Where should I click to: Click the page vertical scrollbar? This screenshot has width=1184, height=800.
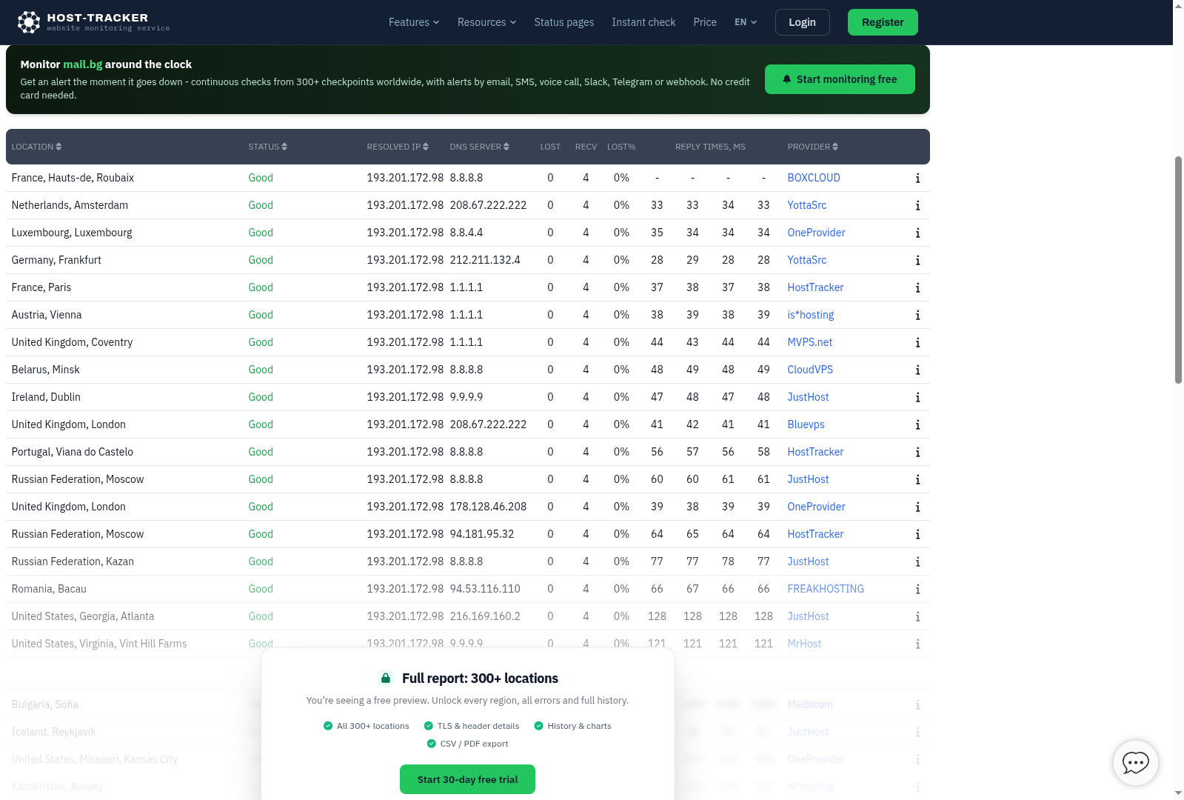point(1178,270)
